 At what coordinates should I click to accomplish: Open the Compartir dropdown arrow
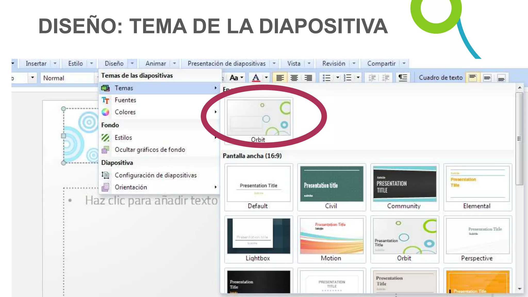tap(404, 63)
